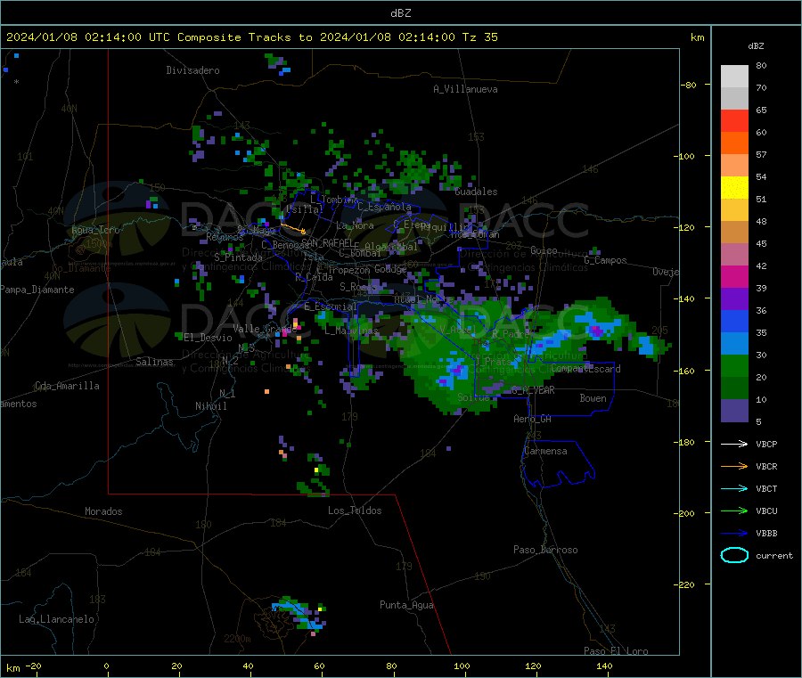Screen dimensions: 802x678
Task: Click the 'SAN_RAFAEL' map label
Action: (x=326, y=242)
